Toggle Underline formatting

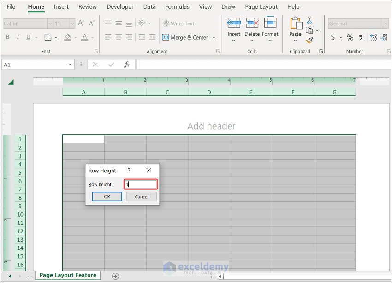click(x=28, y=37)
